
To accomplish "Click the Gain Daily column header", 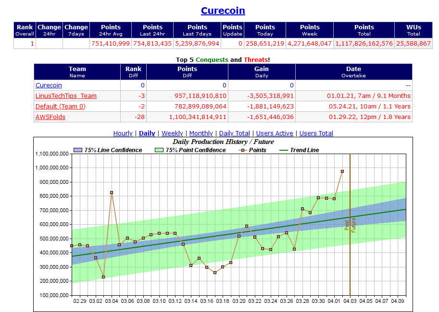I will 262,72.
